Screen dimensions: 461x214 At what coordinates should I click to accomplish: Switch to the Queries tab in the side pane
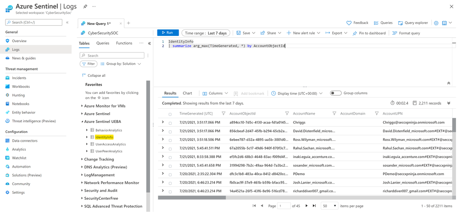point(102,43)
